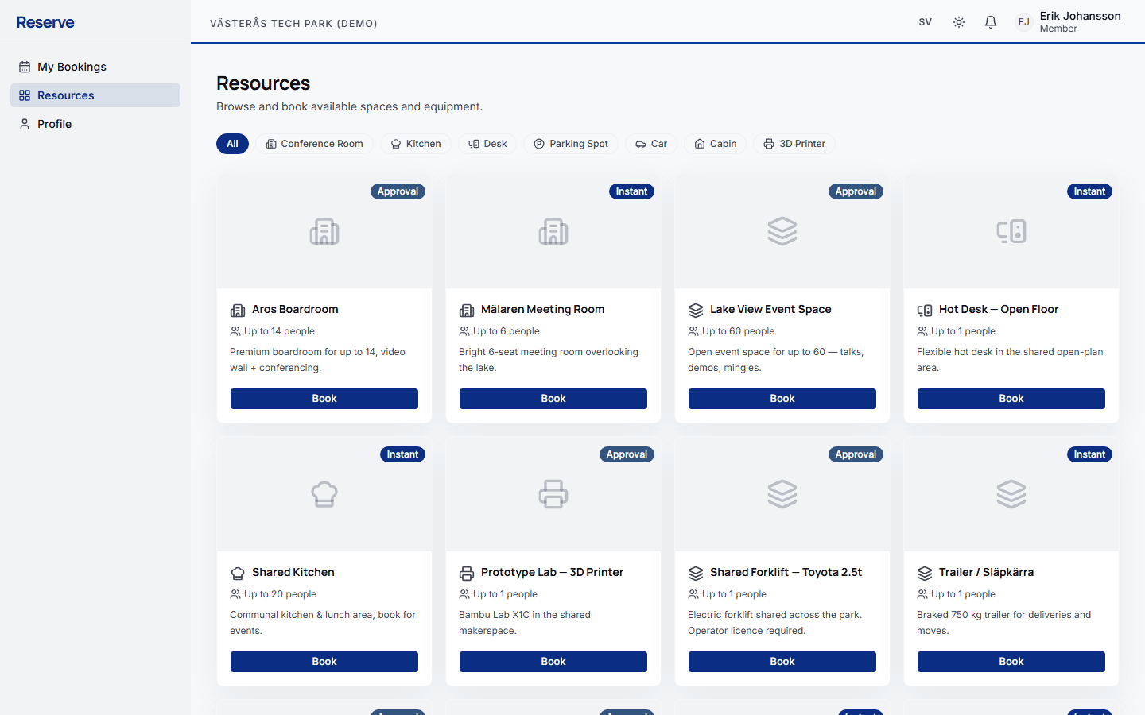Click the EJ user avatar
Viewport: 1145px width, 715px height.
[1024, 22]
